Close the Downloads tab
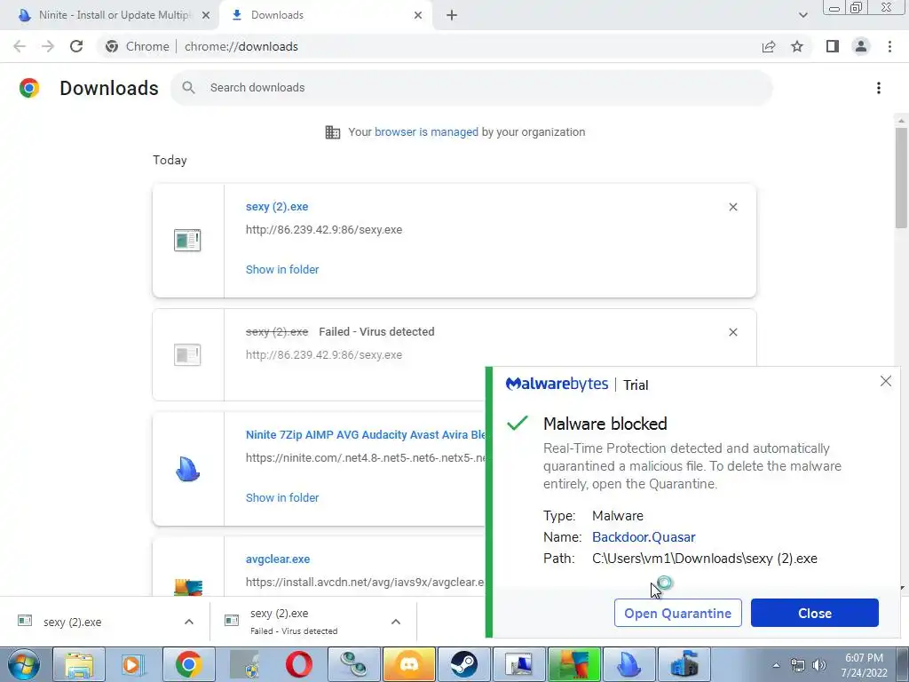 418,15
